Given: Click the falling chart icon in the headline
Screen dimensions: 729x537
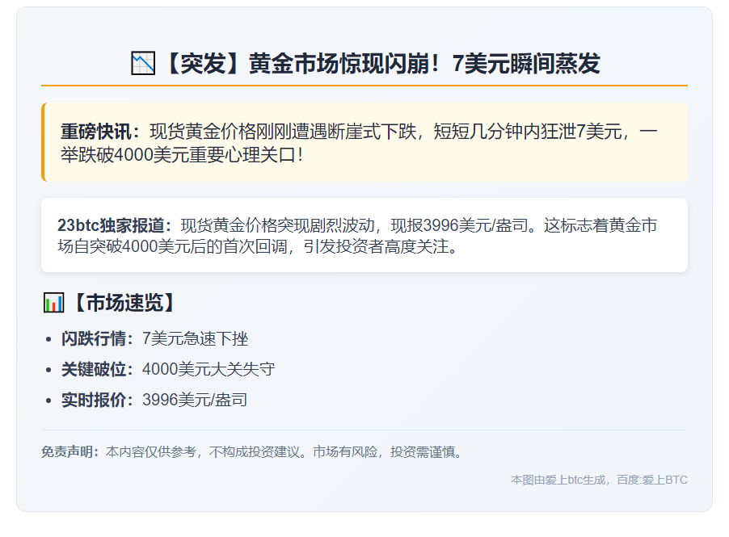Looking at the screenshot, I should 142,63.
